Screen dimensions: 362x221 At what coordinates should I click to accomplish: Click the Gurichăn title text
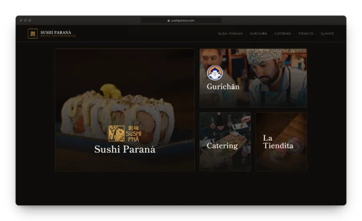pos(223,87)
